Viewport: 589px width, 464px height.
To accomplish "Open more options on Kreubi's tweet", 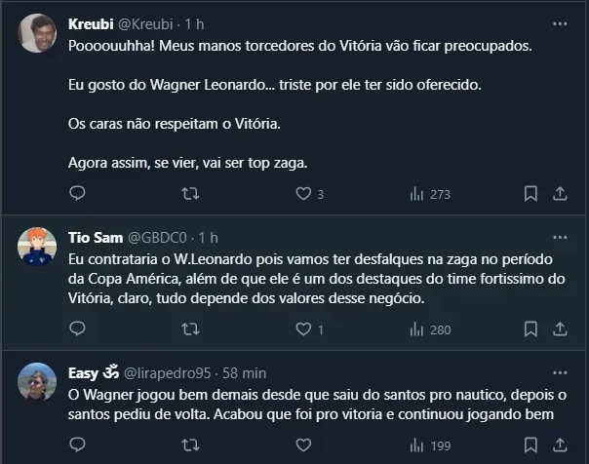I will 559,21.
